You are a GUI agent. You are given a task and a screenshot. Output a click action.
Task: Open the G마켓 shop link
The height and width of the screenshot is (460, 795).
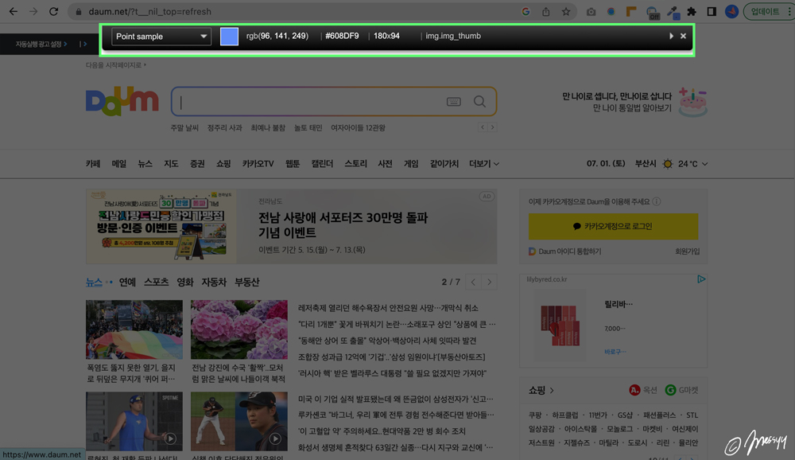click(x=681, y=390)
